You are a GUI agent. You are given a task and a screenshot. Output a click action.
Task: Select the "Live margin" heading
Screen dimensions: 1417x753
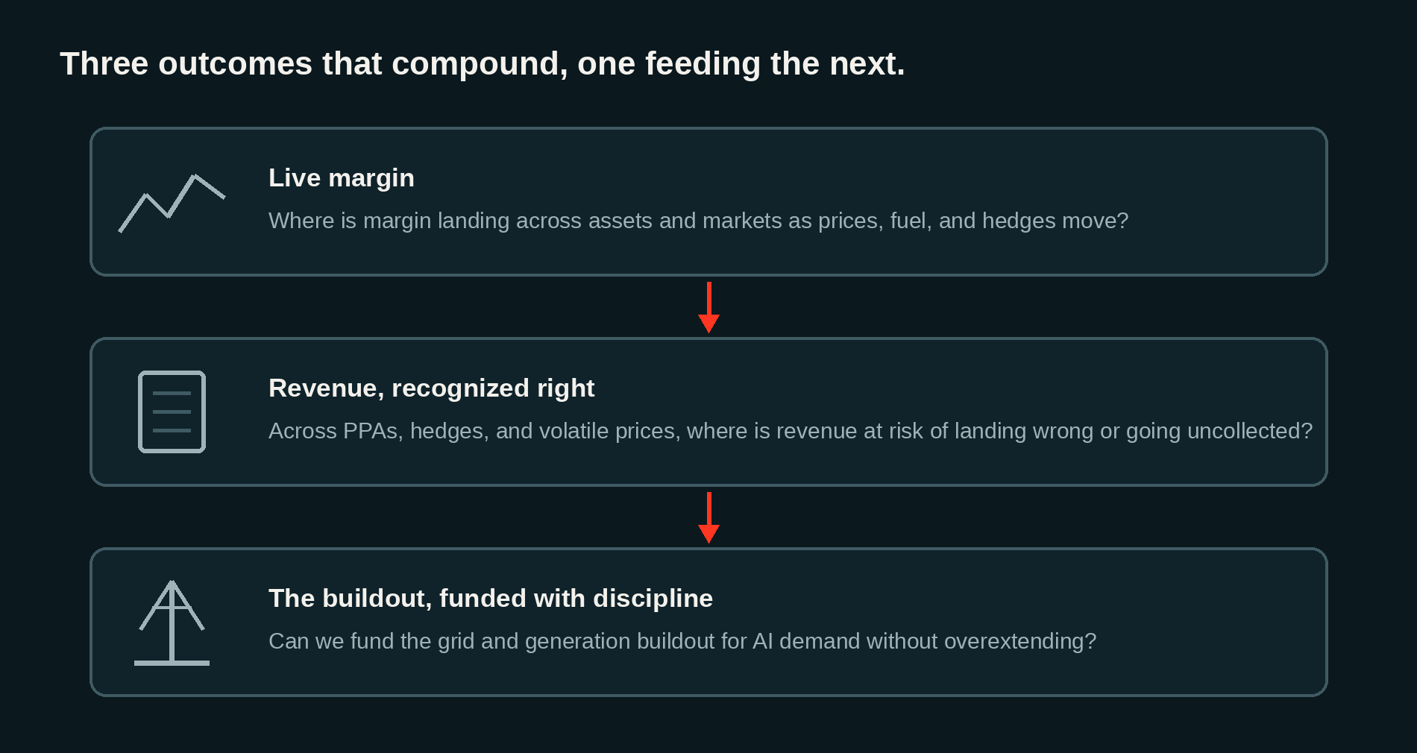[x=342, y=178]
